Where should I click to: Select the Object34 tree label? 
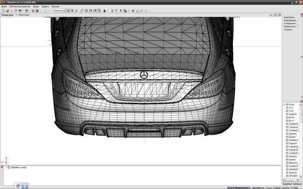tap(293, 144)
